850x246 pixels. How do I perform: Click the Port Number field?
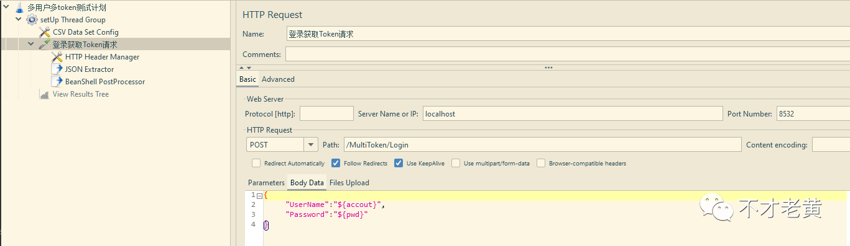[813, 113]
